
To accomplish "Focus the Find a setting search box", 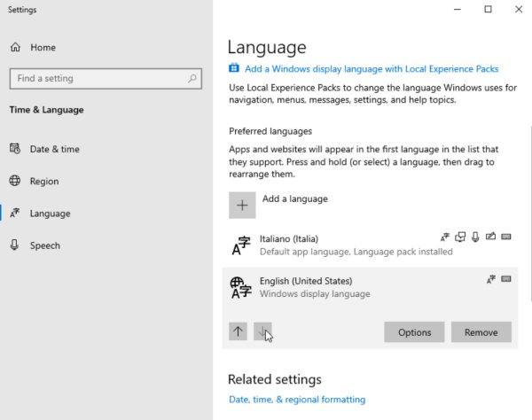I will coord(106,79).
